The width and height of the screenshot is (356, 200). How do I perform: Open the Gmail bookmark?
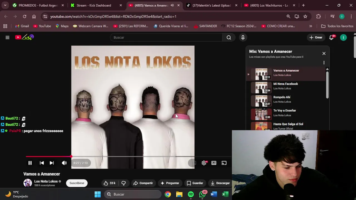click(x=22, y=26)
